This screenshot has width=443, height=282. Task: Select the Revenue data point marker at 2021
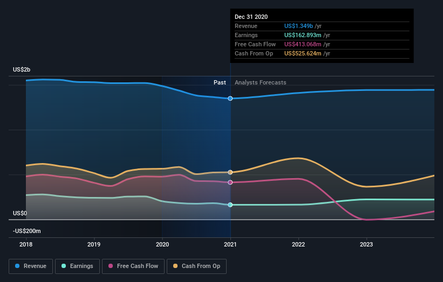click(x=230, y=98)
